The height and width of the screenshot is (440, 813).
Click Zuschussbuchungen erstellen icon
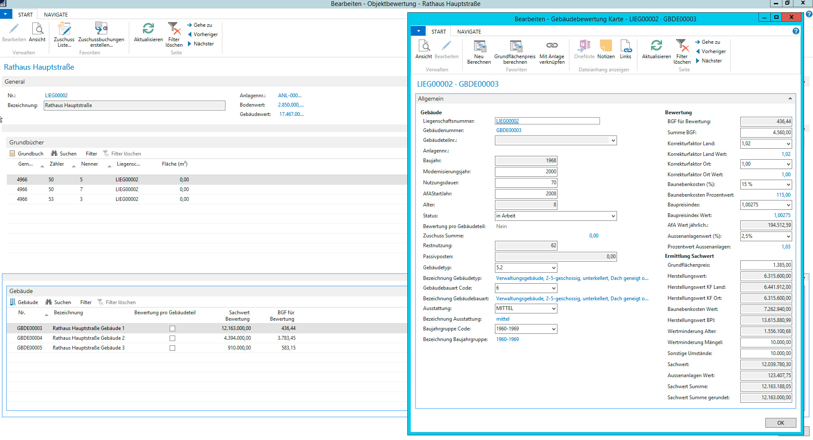click(x=101, y=30)
